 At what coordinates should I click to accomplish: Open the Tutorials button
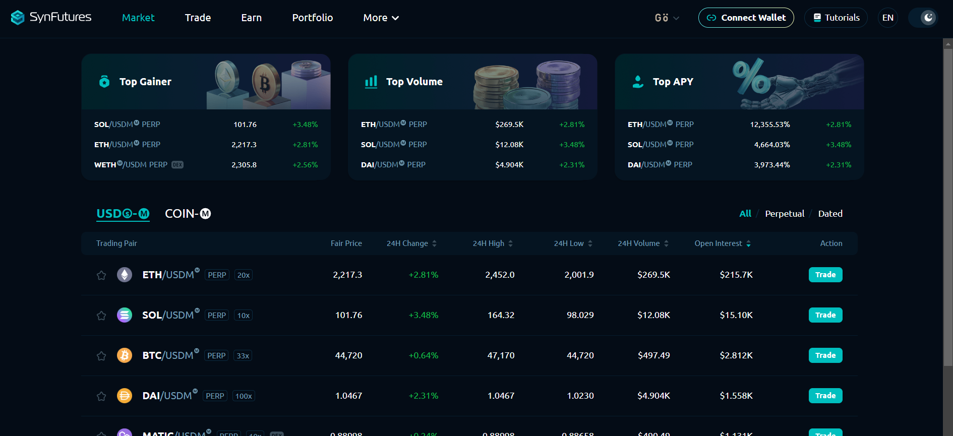(x=836, y=18)
